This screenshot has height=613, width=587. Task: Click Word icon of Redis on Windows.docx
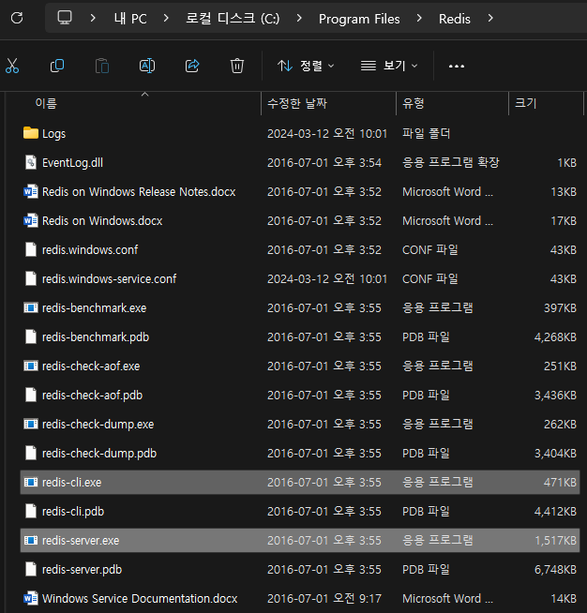pos(31,220)
